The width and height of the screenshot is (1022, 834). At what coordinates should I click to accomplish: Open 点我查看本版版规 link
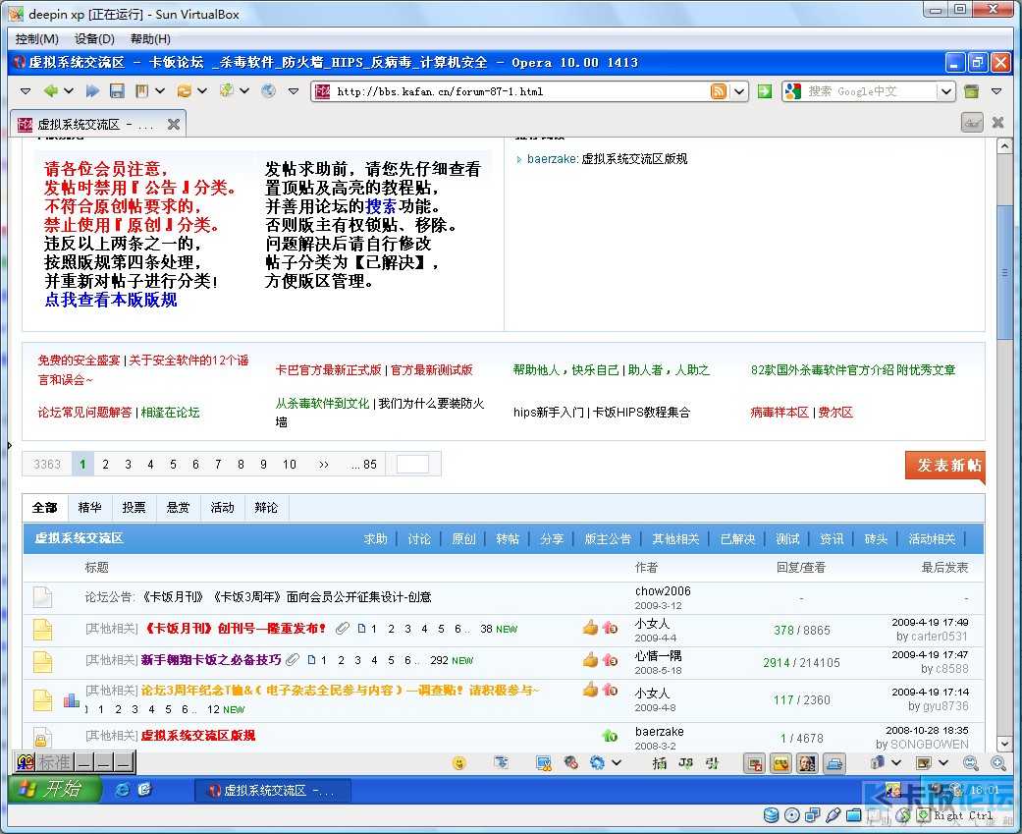(x=111, y=300)
